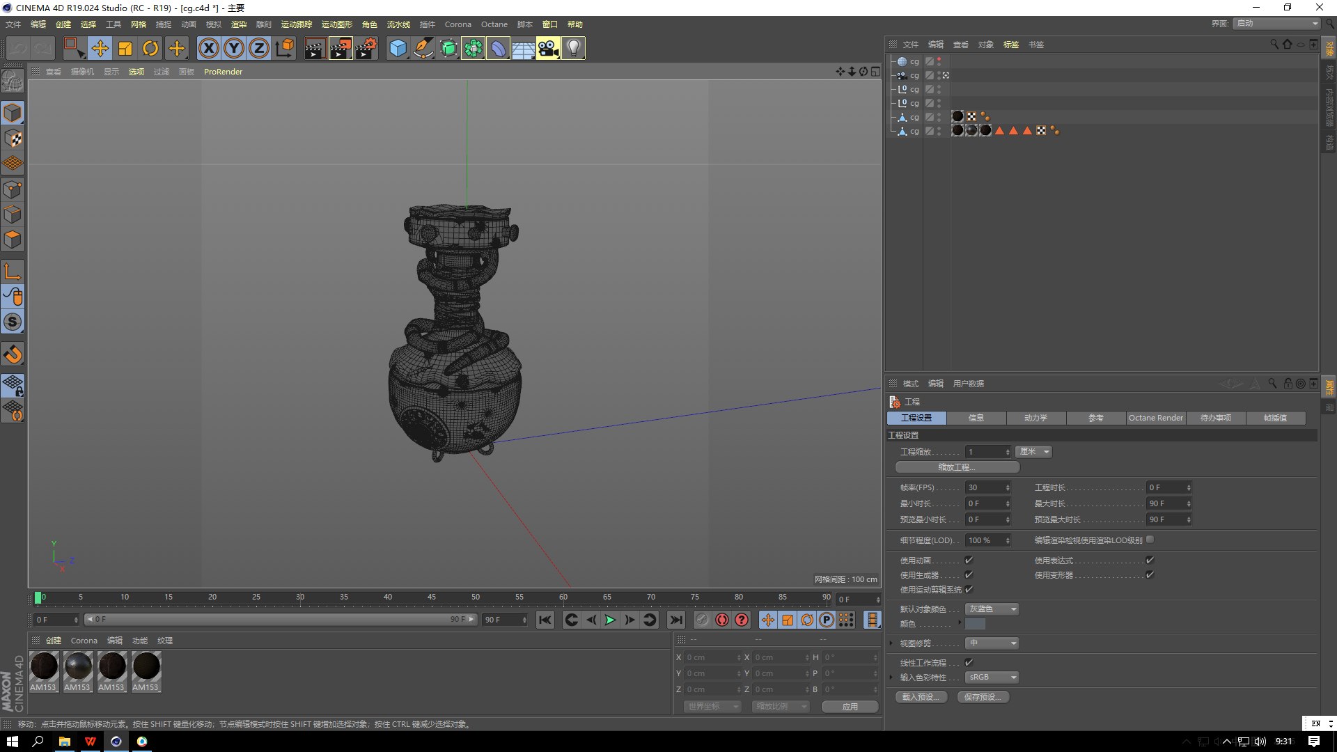Toggle the Y axis lock
1337x752 pixels.
(x=234, y=48)
